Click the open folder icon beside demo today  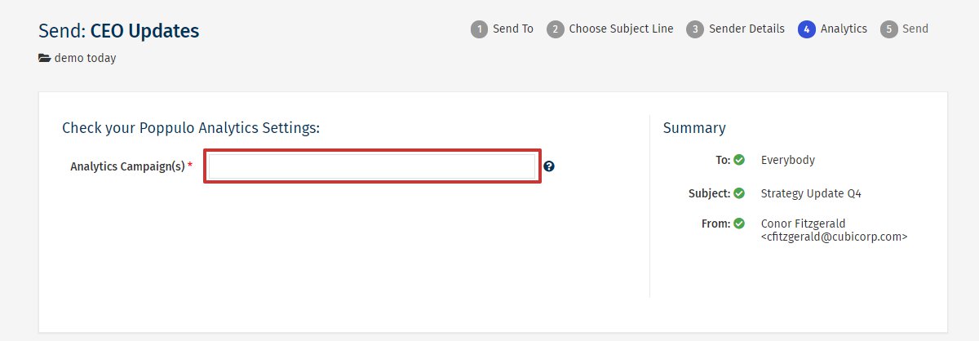tap(45, 59)
